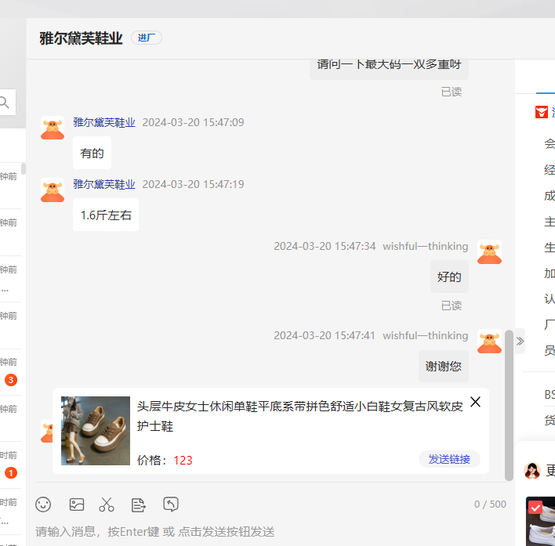
Task: Open conversation with 1 unread badge
Action: pos(11,465)
